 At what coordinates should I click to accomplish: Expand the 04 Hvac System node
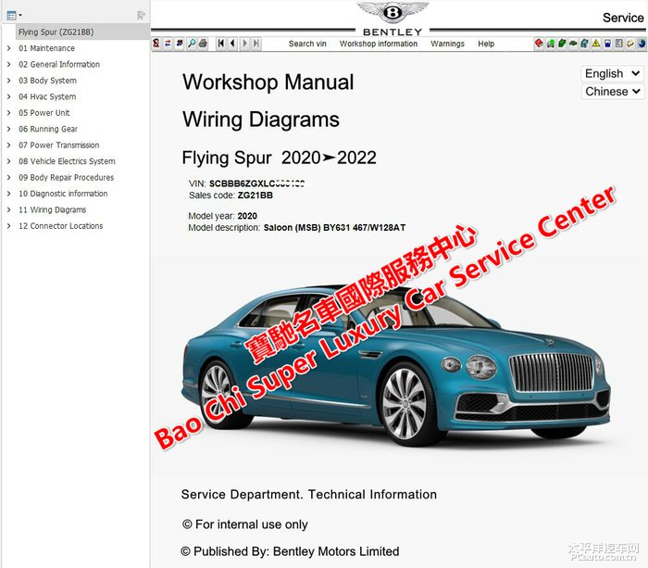click(9, 96)
